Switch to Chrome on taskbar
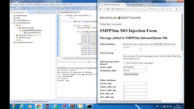This screenshot has height=109, width=194. 38,106
